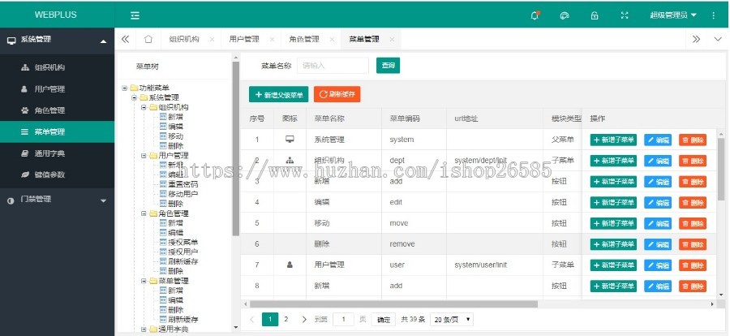Click the vertical more options icon
730x336 pixels.
713,15
